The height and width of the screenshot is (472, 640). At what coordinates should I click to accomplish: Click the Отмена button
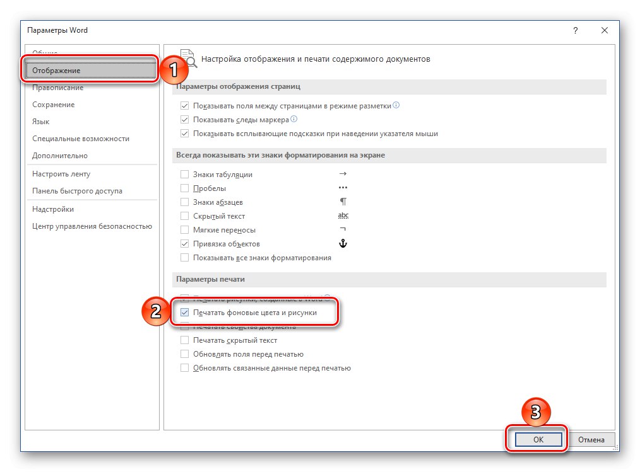click(591, 439)
